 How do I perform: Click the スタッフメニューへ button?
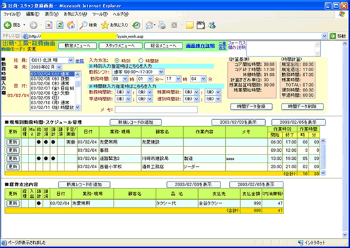coord(121,45)
